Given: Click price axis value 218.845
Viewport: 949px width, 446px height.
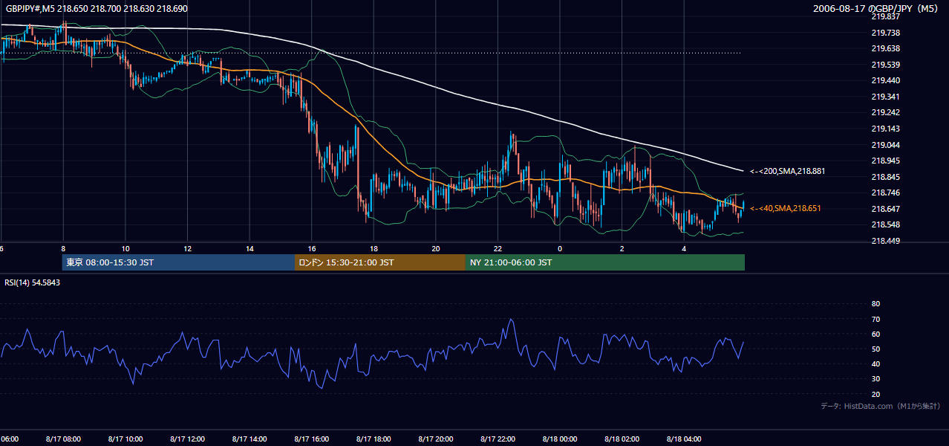Looking at the screenshot, I should click(x=885, y=177).
